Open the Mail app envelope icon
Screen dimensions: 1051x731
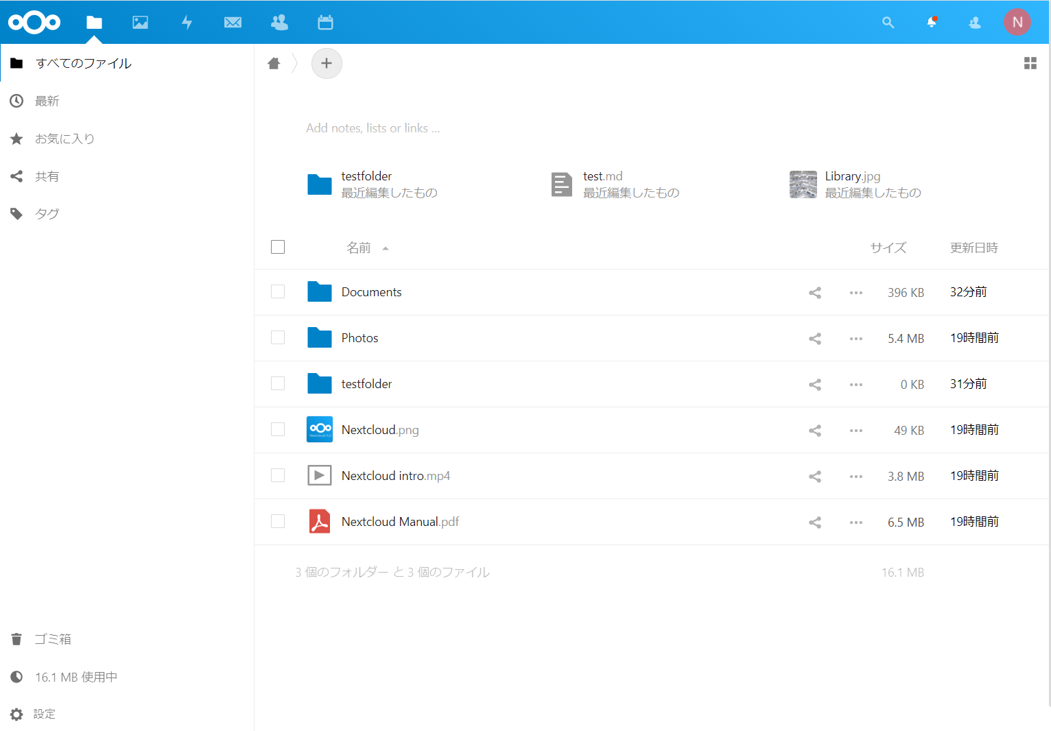pyautogui.click(x=233, y=23)
